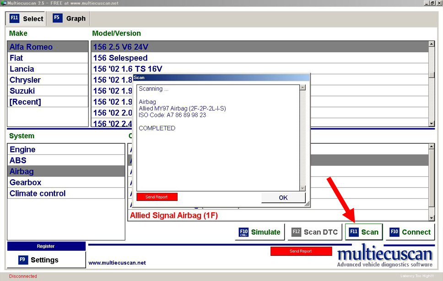Click the Scan dialog resize grip
The height and width of the screenshot is (281, 443).
pyautogui.click(x=308, y=204)
